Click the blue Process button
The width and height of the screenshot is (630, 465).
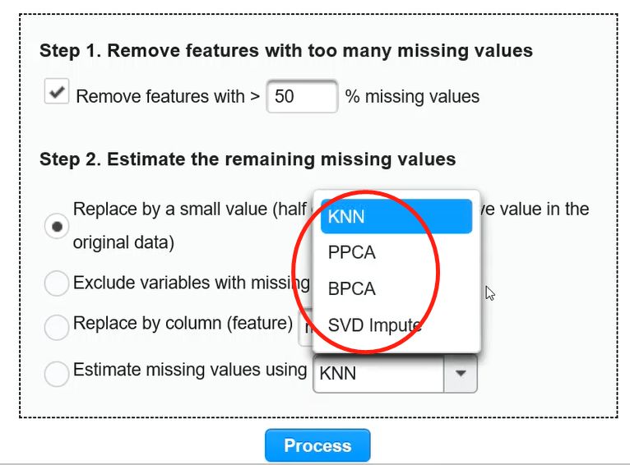point(317,445)
